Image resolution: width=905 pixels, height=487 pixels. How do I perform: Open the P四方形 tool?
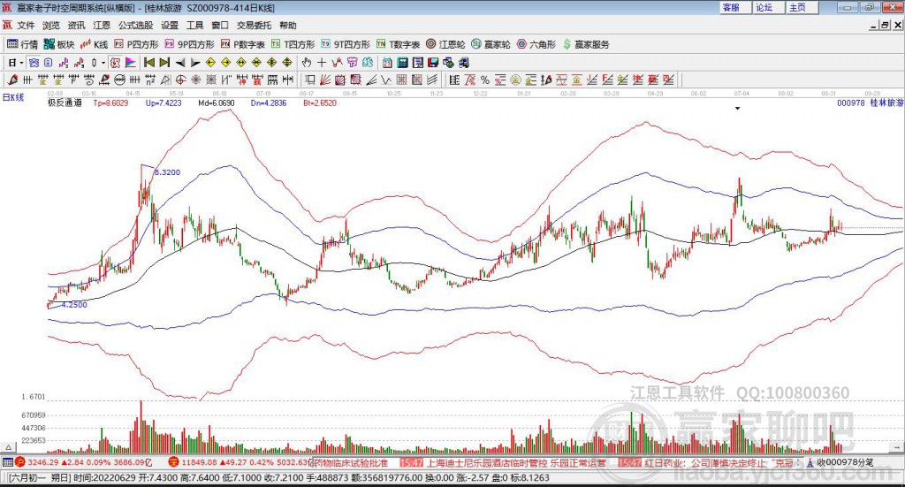[x=136, y=44]
